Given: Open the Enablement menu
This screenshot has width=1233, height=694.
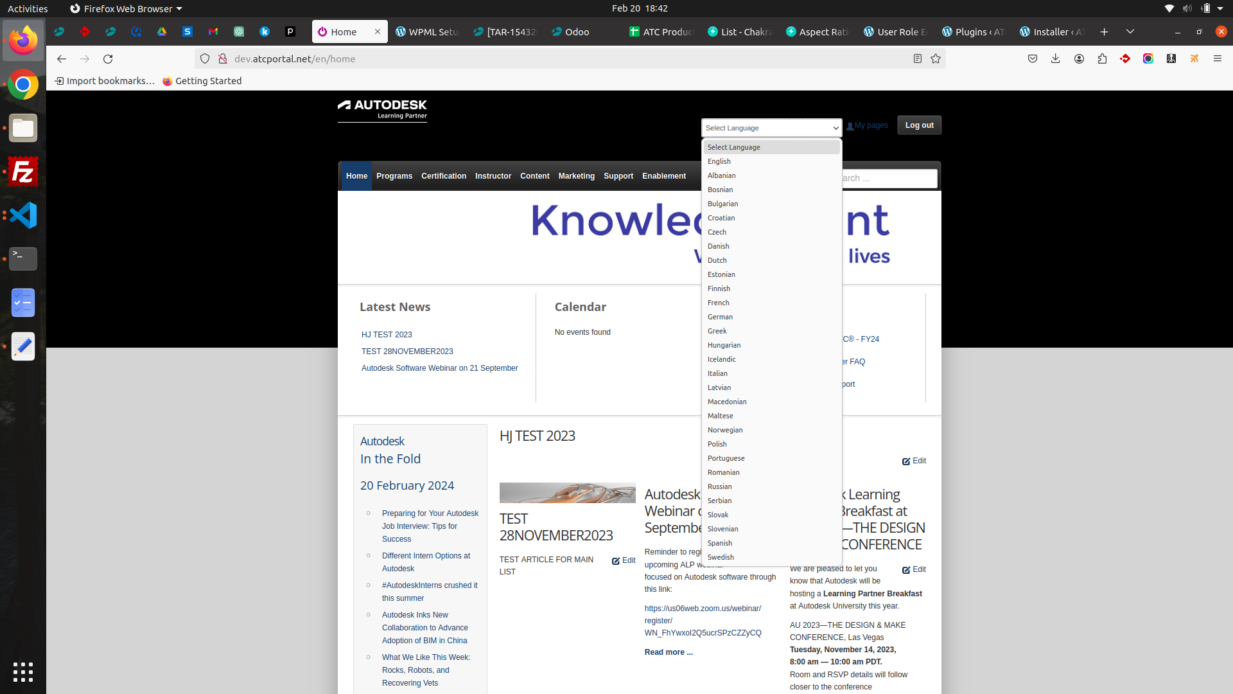Looking at the screenshot, I should click(664, 176).
